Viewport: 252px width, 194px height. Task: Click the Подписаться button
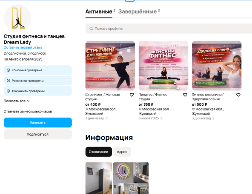coord(38,134)
